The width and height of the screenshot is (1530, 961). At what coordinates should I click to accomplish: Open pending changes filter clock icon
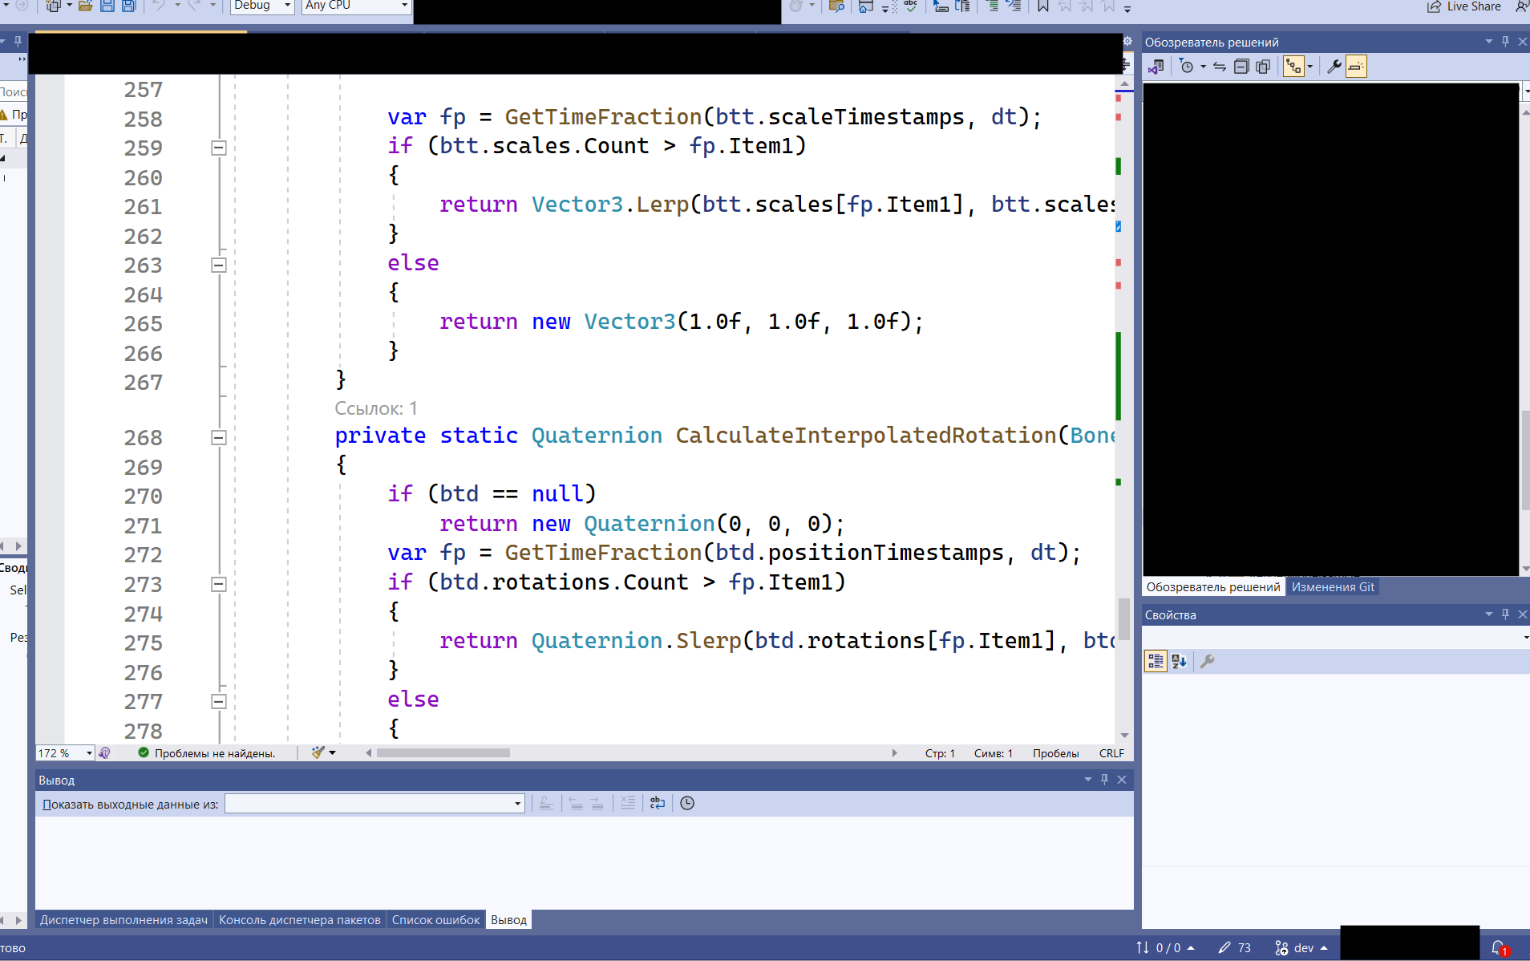pos(1187,67)
